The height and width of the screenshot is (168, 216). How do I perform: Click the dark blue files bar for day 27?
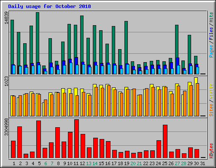tap(178, 61)
